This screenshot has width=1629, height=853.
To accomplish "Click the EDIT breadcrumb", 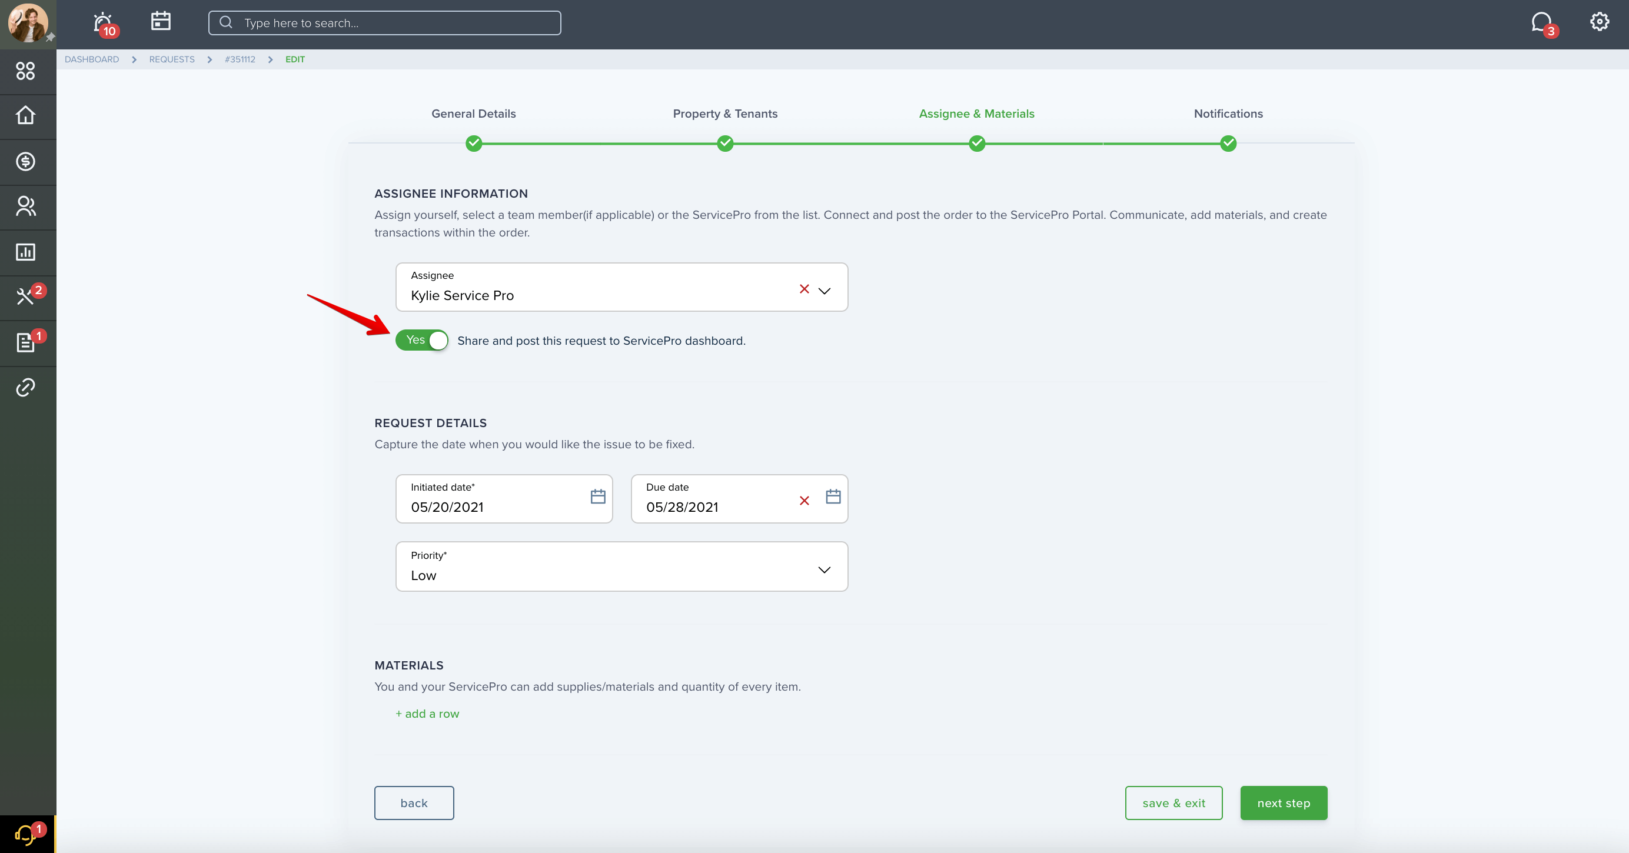I will click(x=295, y=59).
